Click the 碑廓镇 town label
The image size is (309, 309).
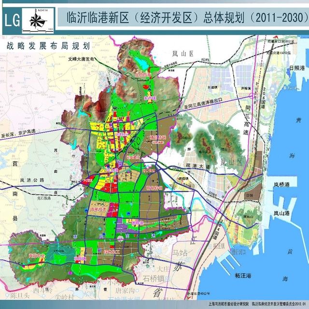pos(183,179)
